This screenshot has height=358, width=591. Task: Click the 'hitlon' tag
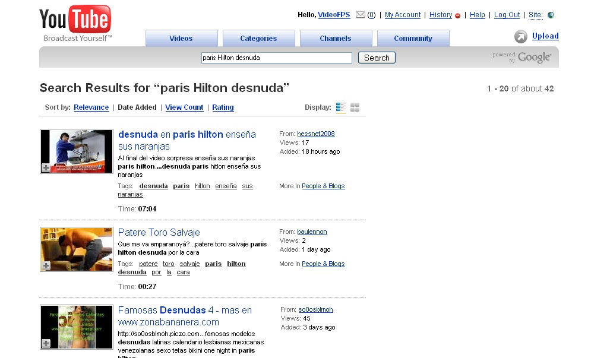click(x=203, y=186)
